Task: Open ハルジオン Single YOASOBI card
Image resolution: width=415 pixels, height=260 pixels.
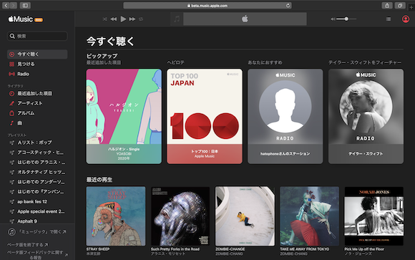Action: tap(124, 116)
